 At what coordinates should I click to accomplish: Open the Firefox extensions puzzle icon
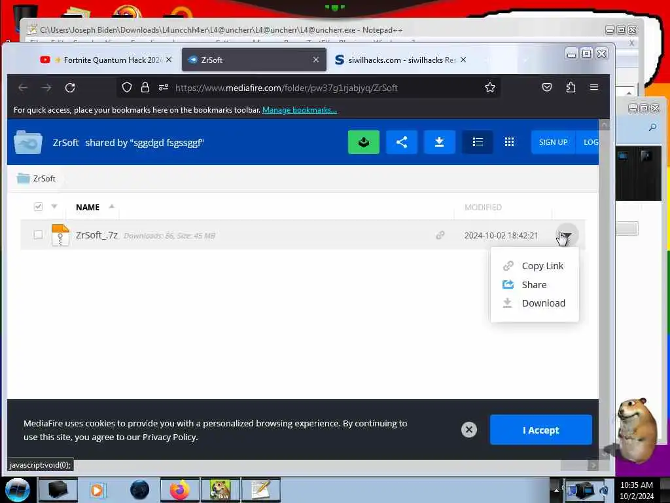[571, 88]
